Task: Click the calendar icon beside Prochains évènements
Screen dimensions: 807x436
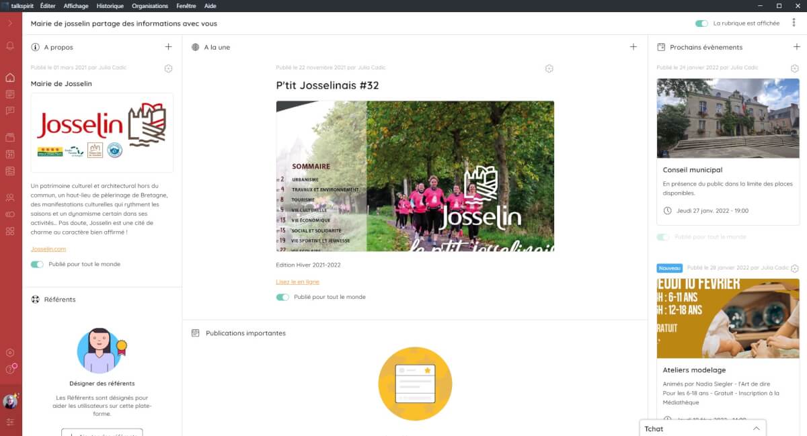Action: 661,47
